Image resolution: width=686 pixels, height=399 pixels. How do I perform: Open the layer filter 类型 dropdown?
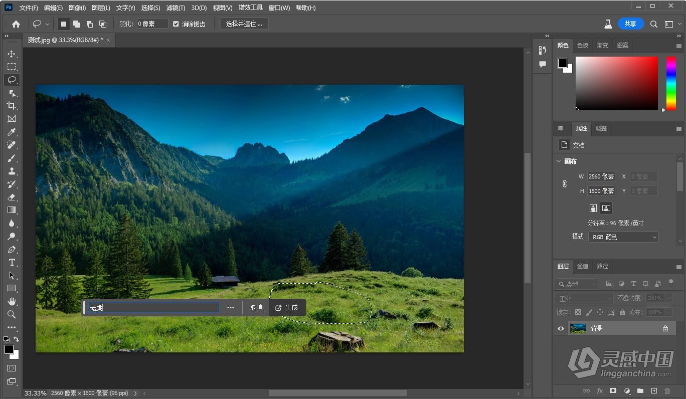click(577, 284)
